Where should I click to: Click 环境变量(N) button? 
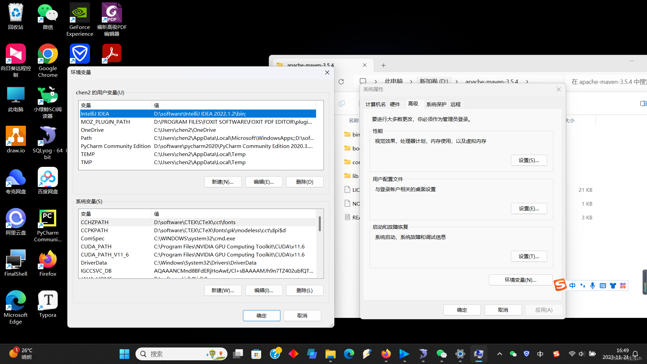point(520,280)
